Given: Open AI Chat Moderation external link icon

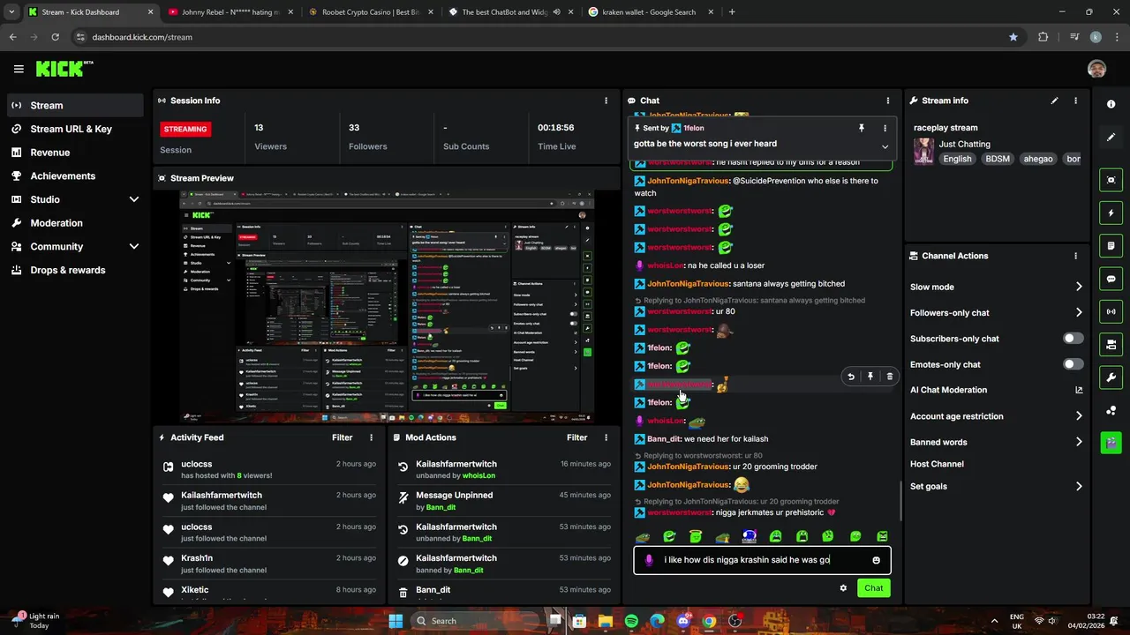Looking at the screenshot, I should (x=1078, y=390).
